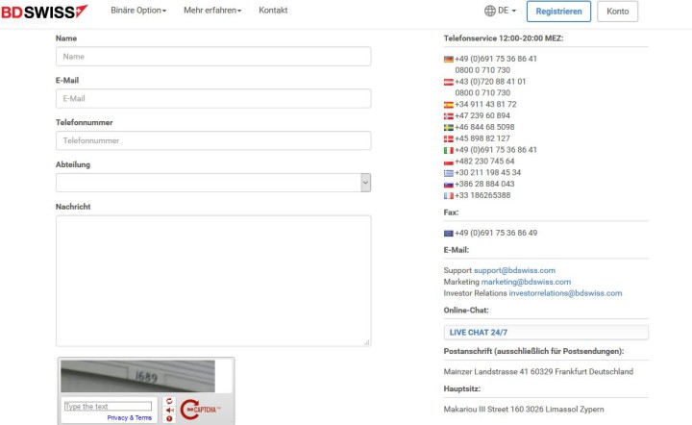This screenshot has height=425, width=692.
Task: Select phone number +386 28 884 043
Action: [x=484, y=184]
